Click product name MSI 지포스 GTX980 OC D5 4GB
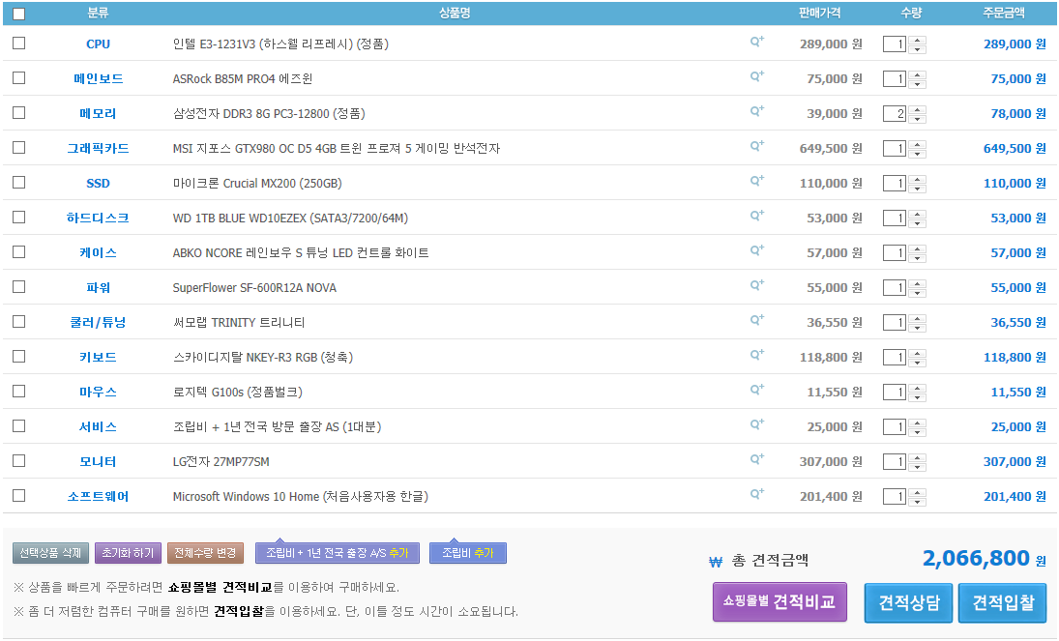Viewport: 1059px width, 641px height. pyautogui.click(x=337, y=148)
